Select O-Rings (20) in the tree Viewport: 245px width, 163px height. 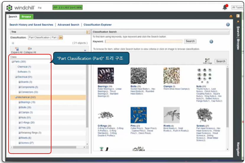[28, 123]
